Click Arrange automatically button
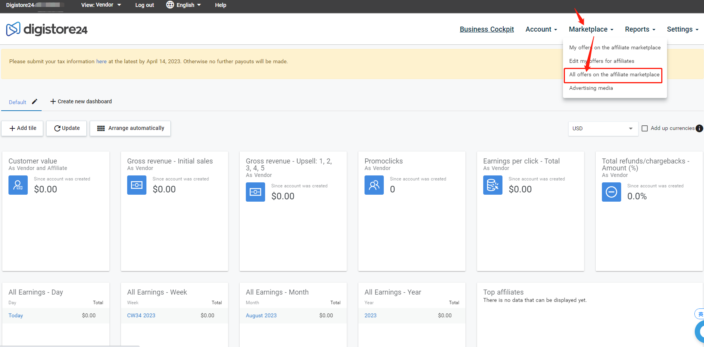The image size is (704, 347). click(x=130, y=128)
